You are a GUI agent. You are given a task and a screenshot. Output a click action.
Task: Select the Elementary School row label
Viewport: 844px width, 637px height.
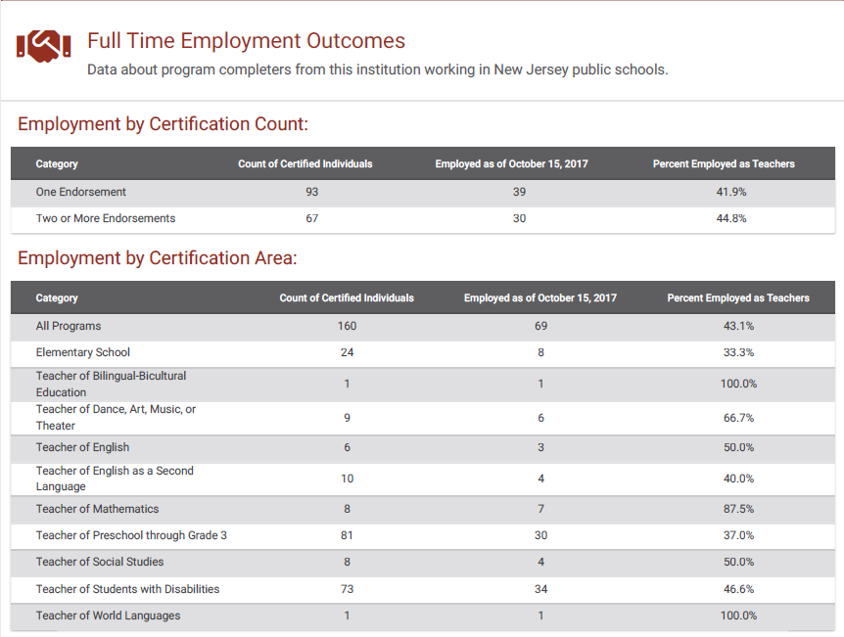pos(83,352)
